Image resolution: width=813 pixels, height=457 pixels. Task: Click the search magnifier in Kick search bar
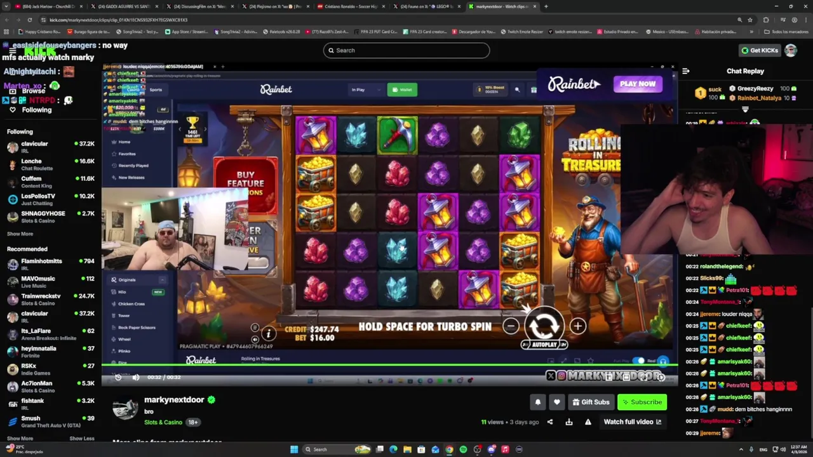(331, 50)
